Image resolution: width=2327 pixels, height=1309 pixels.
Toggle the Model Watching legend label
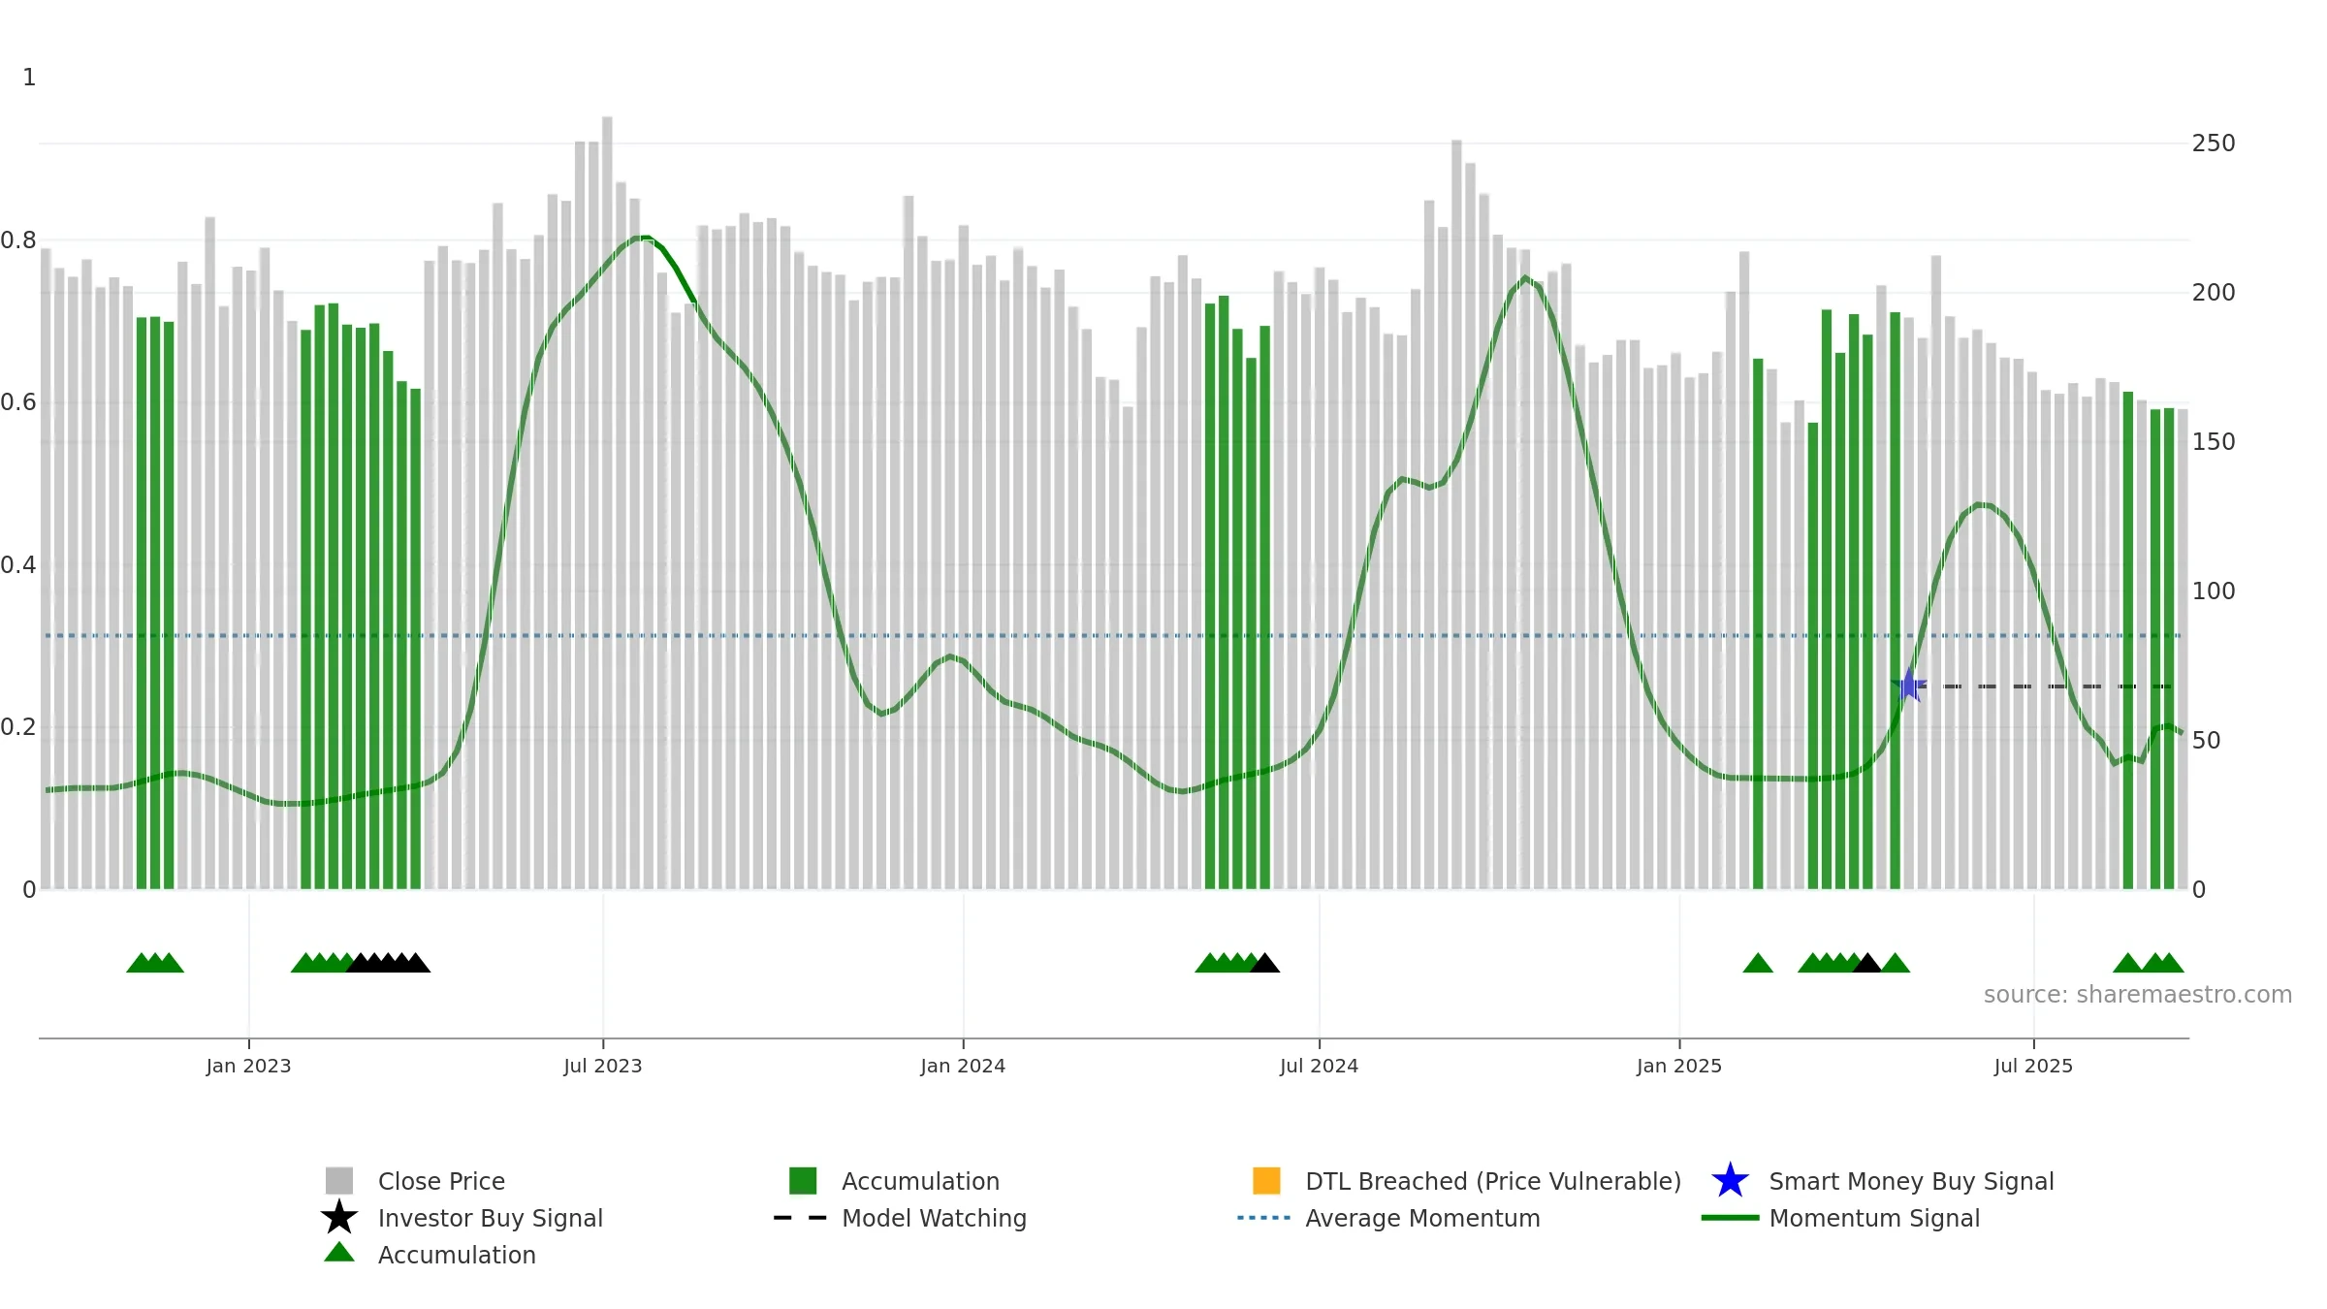pos(934,1219)
